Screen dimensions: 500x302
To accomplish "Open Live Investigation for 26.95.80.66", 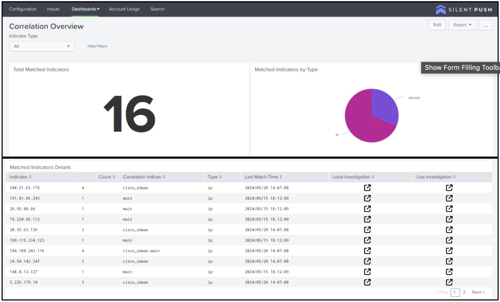I will (449, 209).
